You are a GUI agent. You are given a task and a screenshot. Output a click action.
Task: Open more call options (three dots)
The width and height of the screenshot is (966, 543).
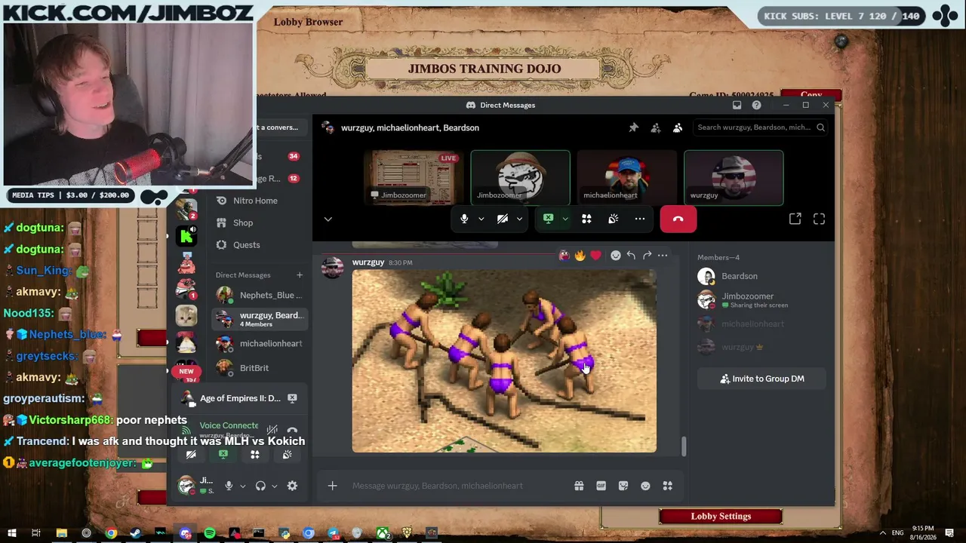pos(640,219)
